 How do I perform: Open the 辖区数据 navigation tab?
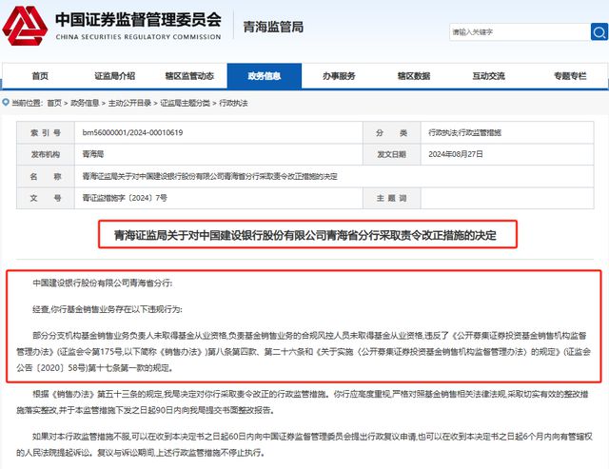click(x=414, y=76)
